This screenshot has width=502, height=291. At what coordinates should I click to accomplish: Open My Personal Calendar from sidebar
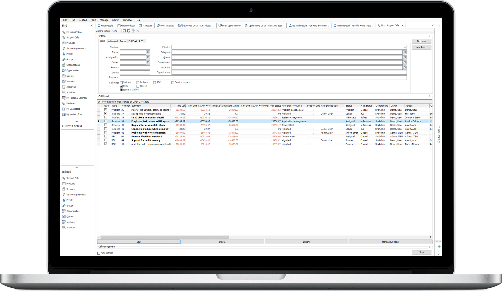pos(77,98)
